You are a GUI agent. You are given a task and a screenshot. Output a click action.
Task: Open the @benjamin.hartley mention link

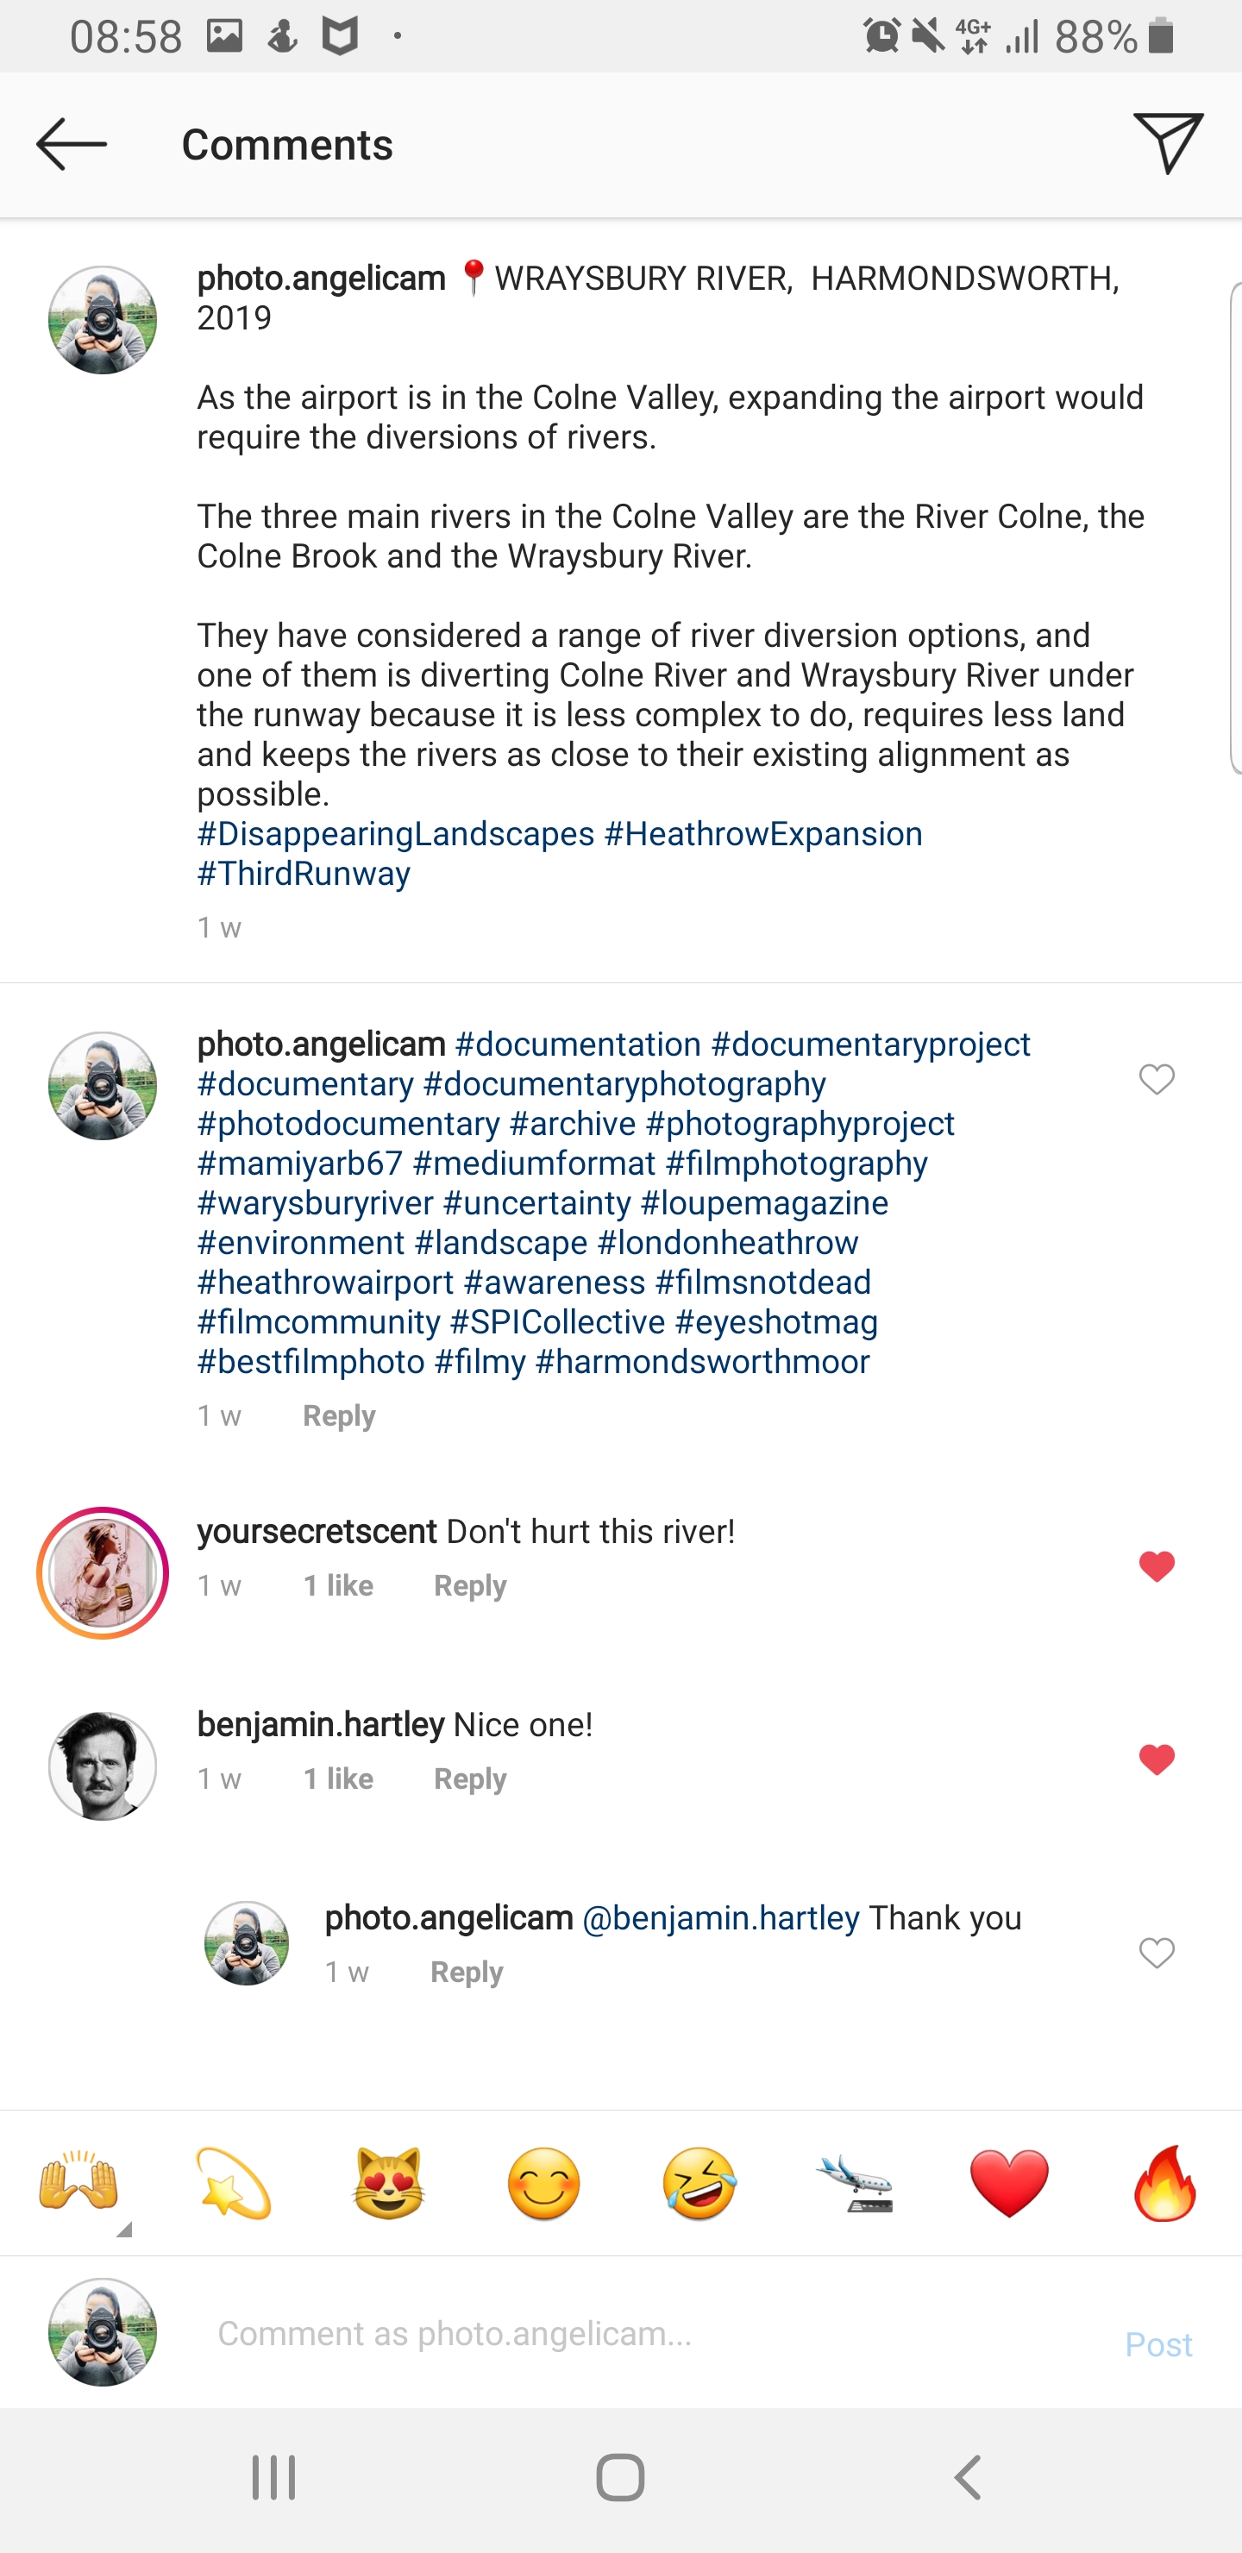pyautogui.click(x=720, y=1917)
